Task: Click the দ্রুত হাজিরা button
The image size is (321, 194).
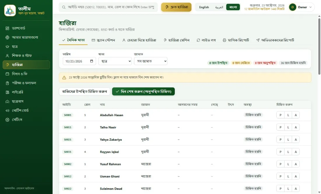Action: point(176,7)
